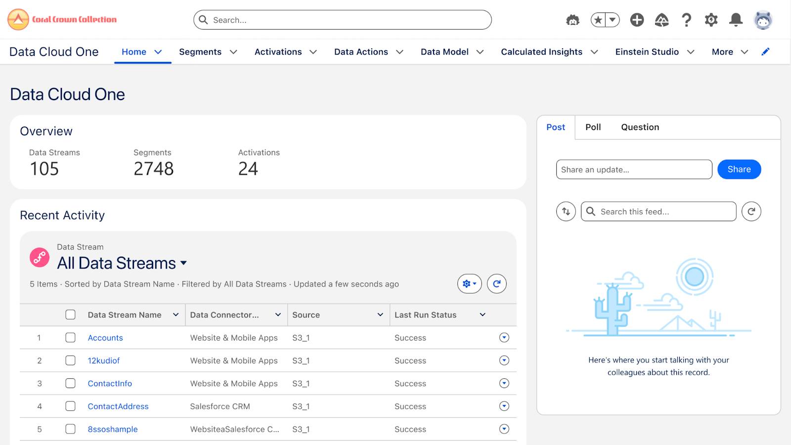The image size is (791, 445).
Task: Switch to the Question tab
Action: click(x=640, y=127)
